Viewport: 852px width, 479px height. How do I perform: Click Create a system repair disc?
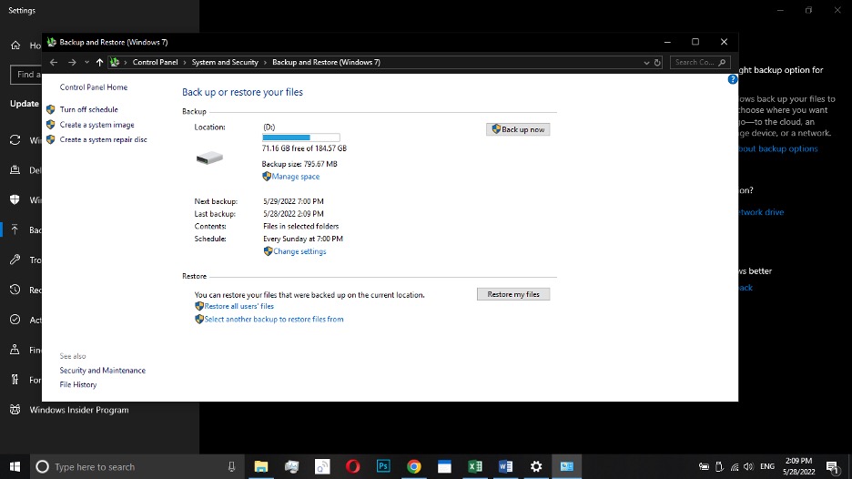coord(103,139)
